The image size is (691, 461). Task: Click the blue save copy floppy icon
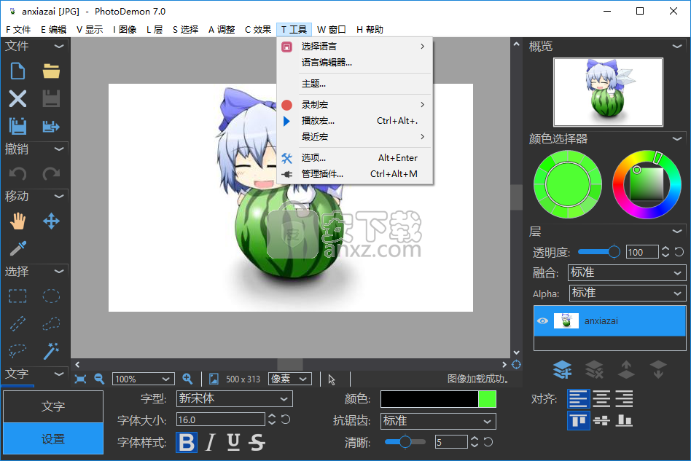pyautogui.click(x=17, y=127)
